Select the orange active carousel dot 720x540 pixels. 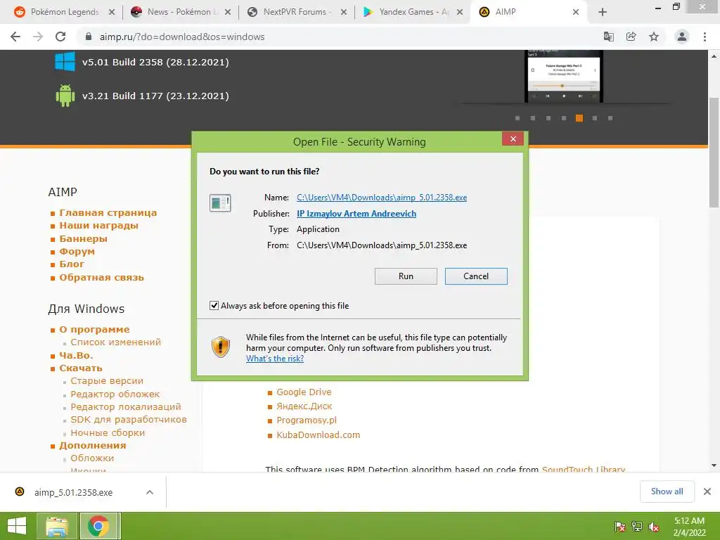579,118
